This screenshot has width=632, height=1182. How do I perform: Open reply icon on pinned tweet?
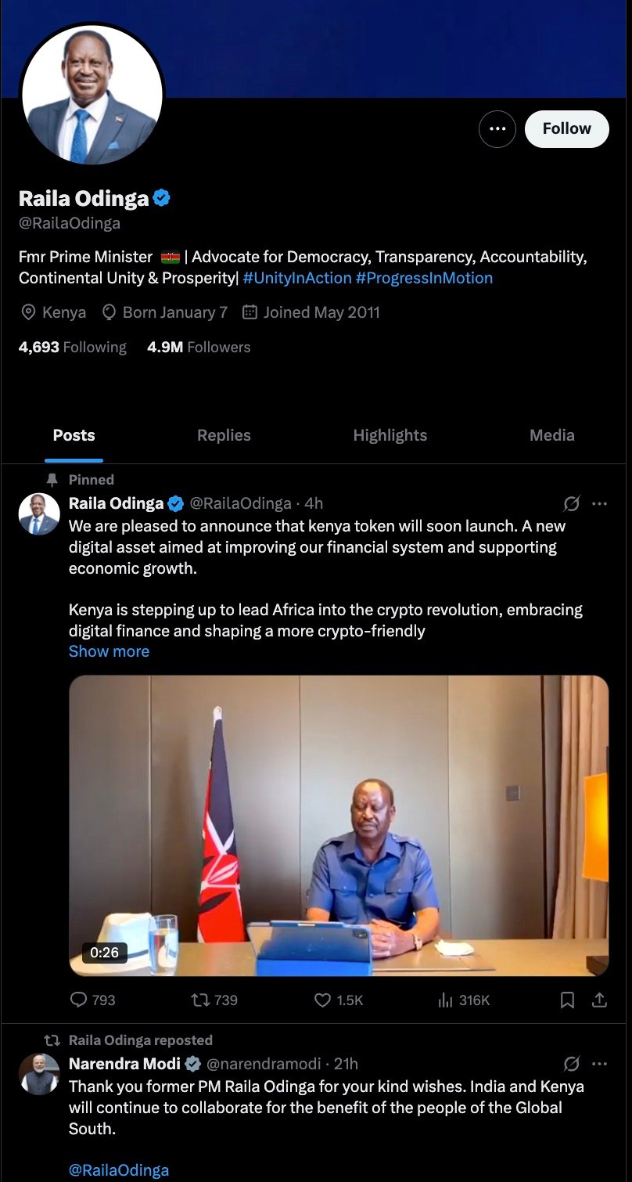77,1000
